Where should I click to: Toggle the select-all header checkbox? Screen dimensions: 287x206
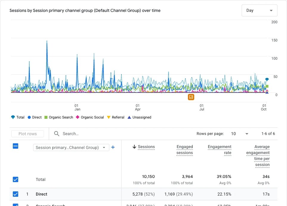16,146
